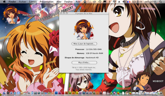165x96 pixels.
Task: Click the 1,6 GHz SOS-DAN processor text
Action: tap(94, 49)
